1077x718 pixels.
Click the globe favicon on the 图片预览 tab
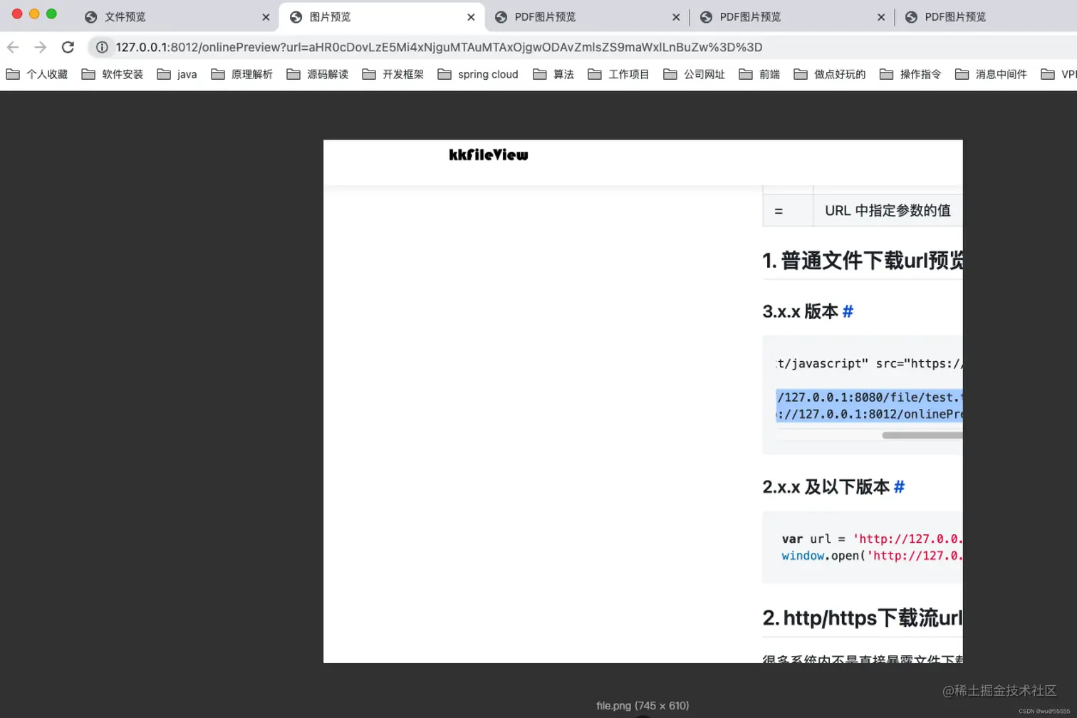(295, 16)
